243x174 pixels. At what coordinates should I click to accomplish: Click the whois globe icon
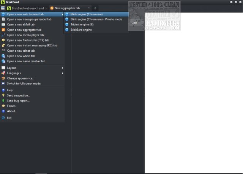[3, 56]
